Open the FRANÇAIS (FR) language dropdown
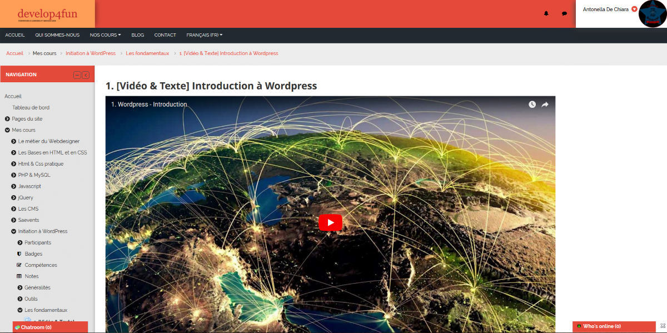 (x=205, y=35)
